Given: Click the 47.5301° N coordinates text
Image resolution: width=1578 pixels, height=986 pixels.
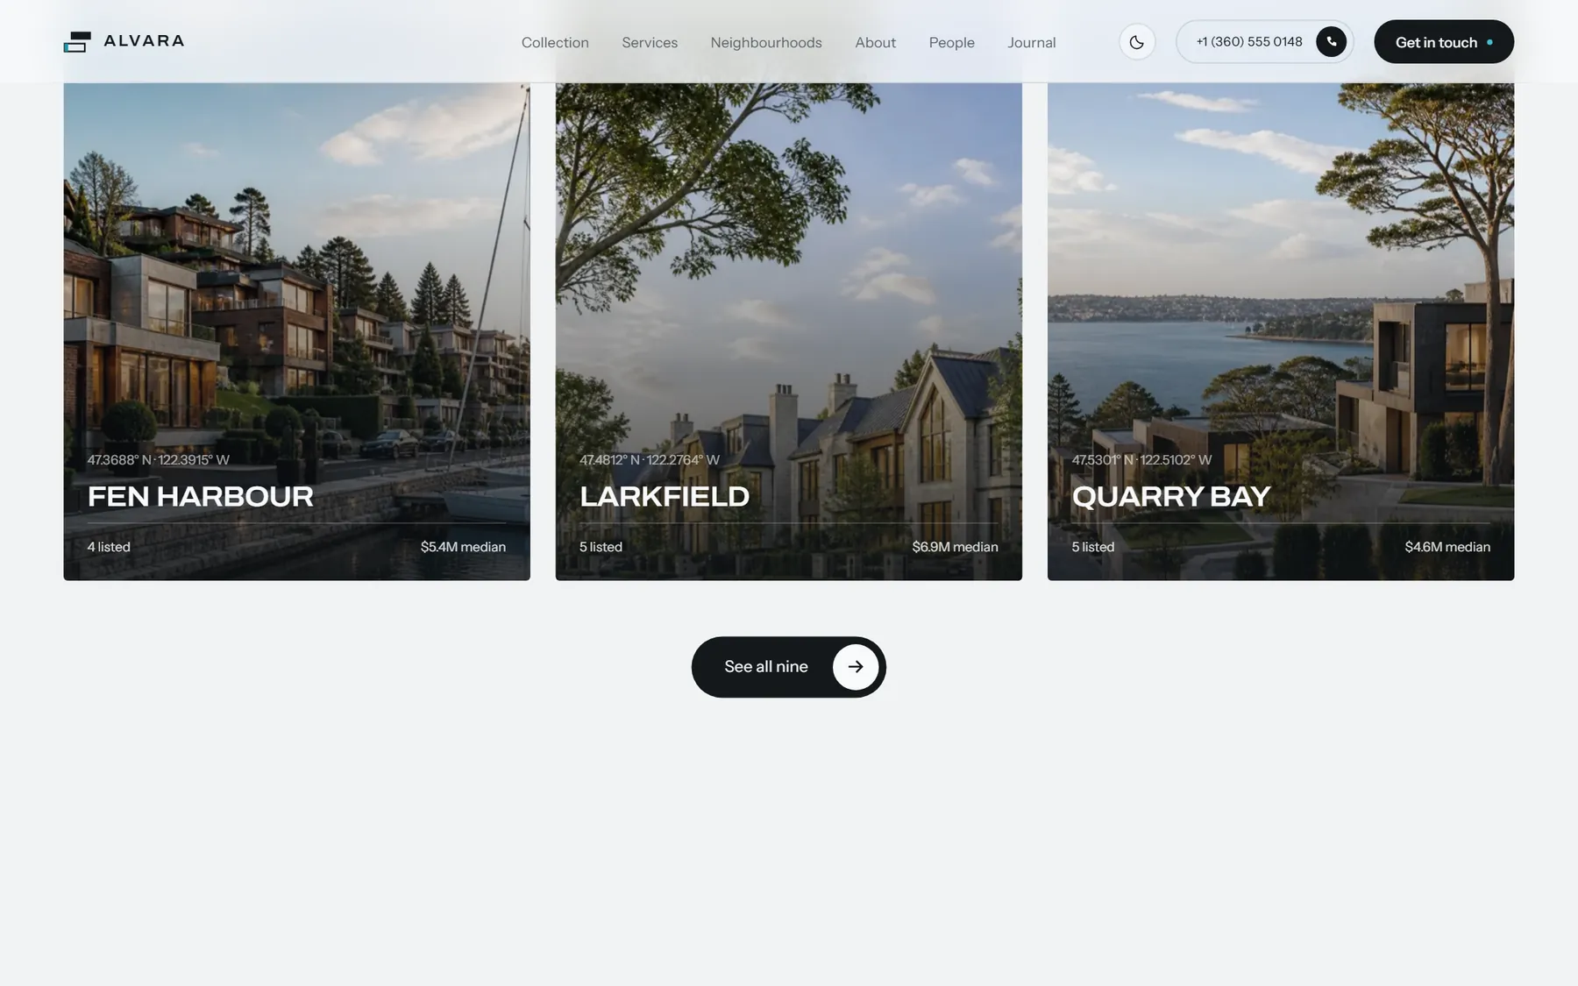Looking at the screenshot, I should click(x=1141, y=460).
